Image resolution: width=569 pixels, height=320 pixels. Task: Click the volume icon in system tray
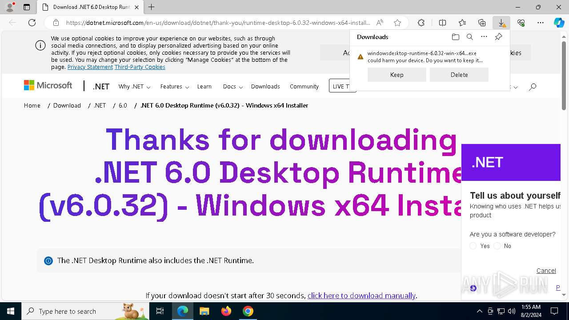(512, 311)
